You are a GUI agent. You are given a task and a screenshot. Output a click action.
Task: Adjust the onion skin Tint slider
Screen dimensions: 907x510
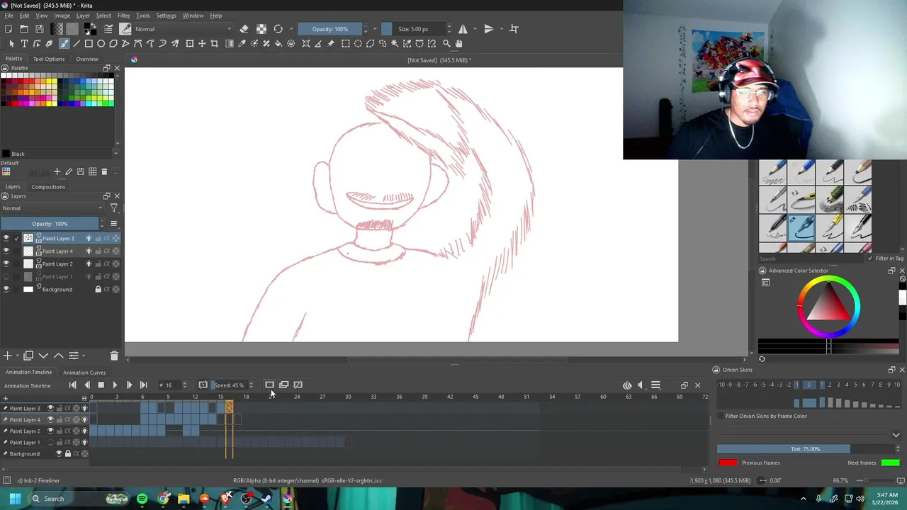805,449
